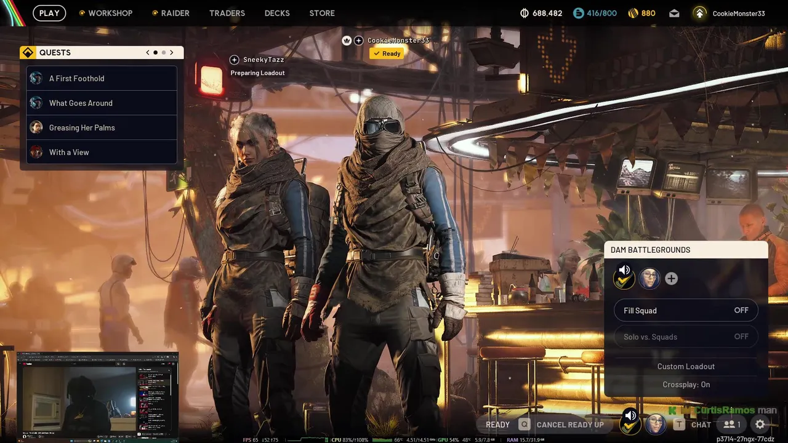Screen dimensions: 788x443
Task: Click the What Goes Around quest icon
Action: [36, 103]
